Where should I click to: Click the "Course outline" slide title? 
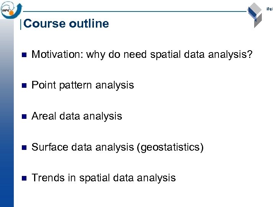click(66, 24)
